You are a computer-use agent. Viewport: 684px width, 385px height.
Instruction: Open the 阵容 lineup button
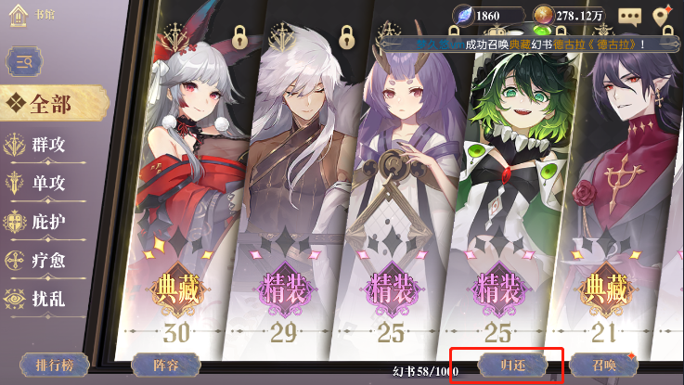tap(166, 365)
